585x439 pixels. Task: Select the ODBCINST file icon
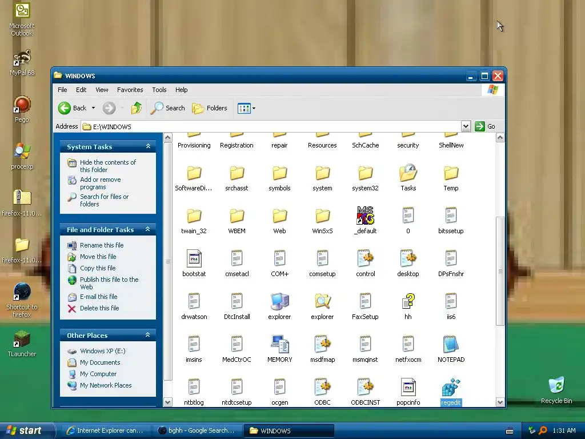[x=365, y=387]
